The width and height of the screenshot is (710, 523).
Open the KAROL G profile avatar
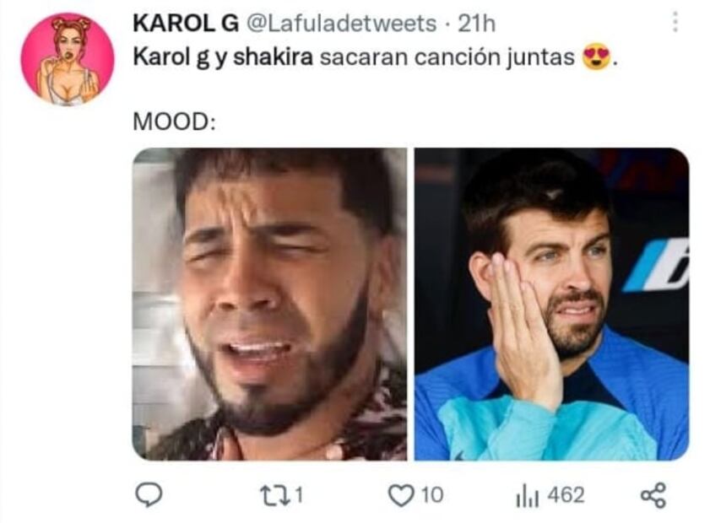pyautogui.click(x=68, y=59)
